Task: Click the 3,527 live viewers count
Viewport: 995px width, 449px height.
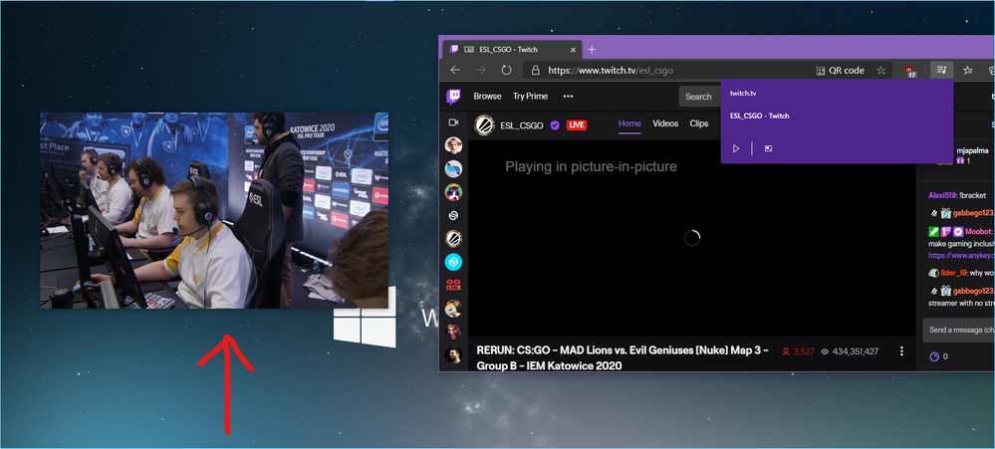Action: pyautogui.click(x=799, y=351)
